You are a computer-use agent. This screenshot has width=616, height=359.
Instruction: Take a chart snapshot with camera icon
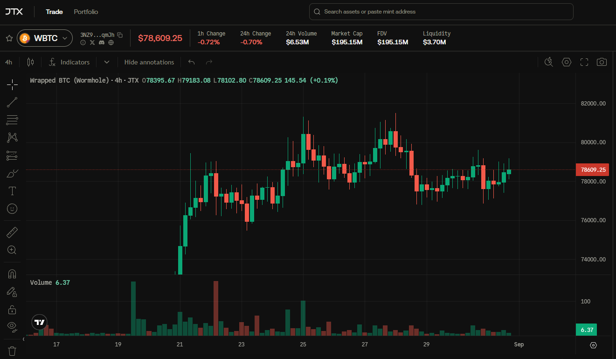[602, 62]
